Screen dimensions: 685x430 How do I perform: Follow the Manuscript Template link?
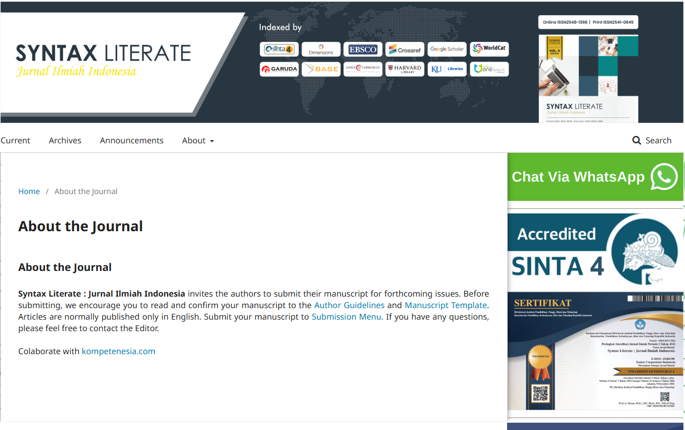pyautogui.click(x=445, y=305)
